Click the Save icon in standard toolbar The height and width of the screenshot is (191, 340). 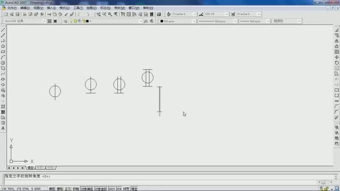18,14
